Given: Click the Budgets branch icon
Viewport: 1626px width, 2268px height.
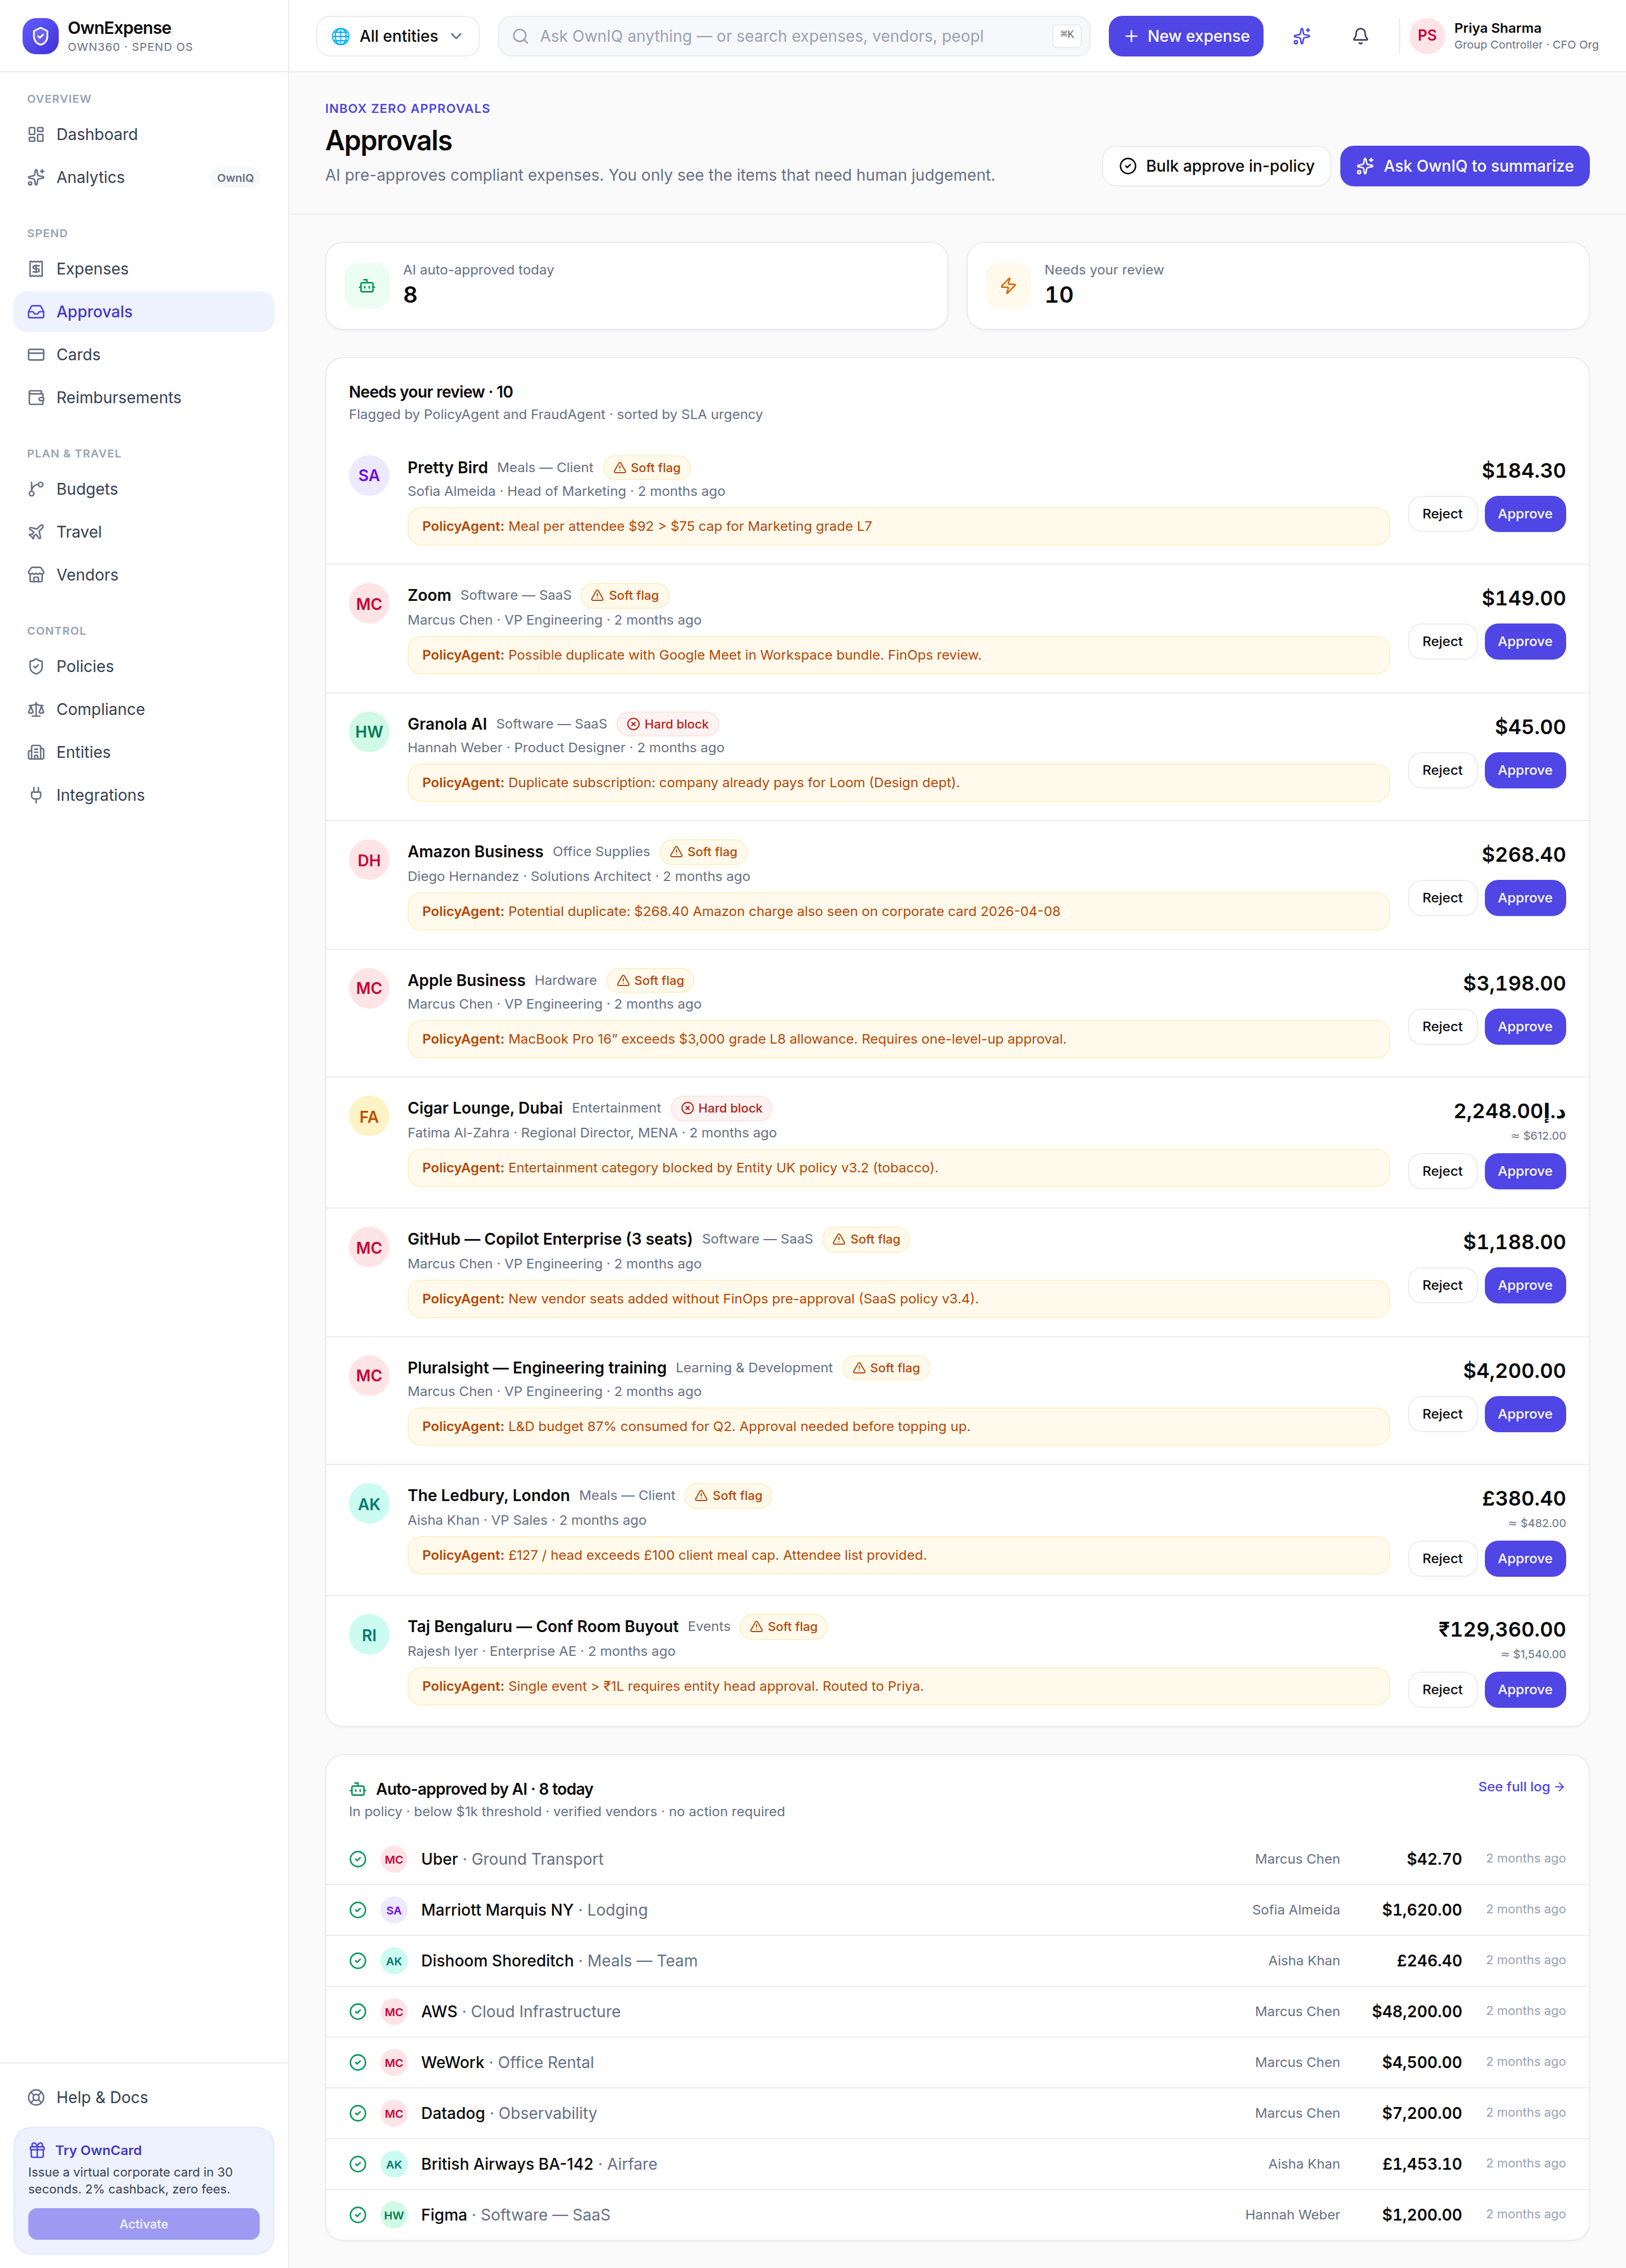Looking at the screenshot, I should pyautogui.click(x=36, y=489).
